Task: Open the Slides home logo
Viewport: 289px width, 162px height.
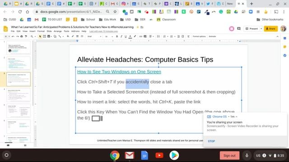Action: 6,29
